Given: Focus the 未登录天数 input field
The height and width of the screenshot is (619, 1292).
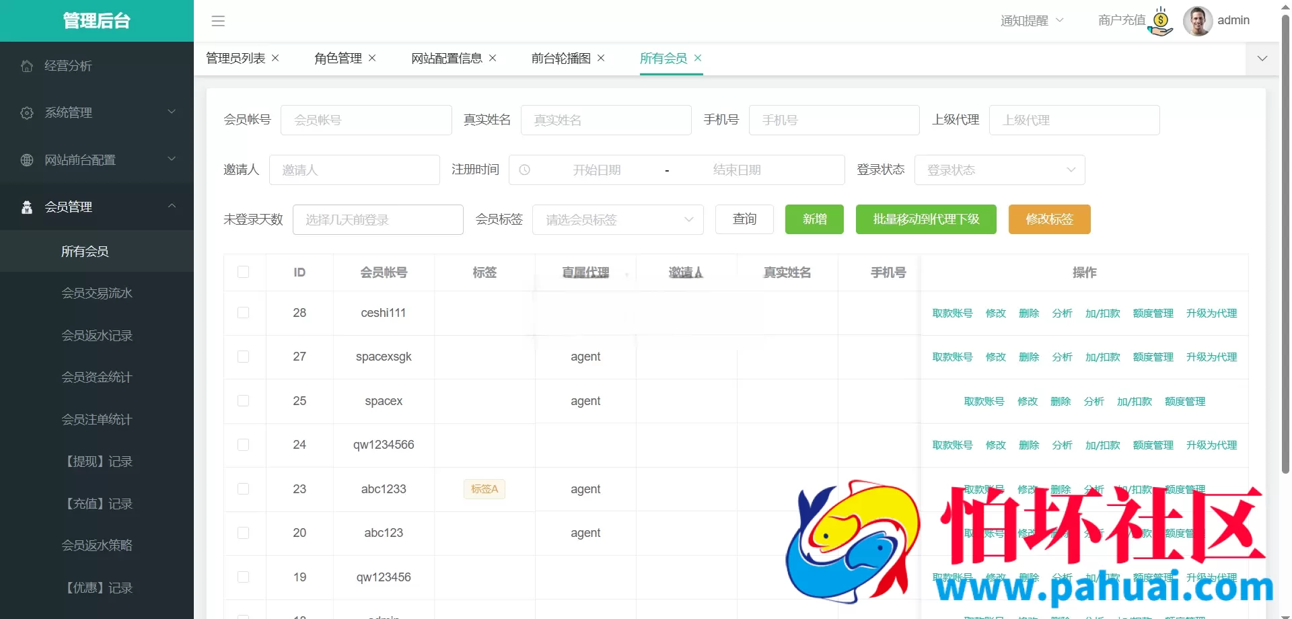Looking at the screenshot, I should tap(378, 219).
